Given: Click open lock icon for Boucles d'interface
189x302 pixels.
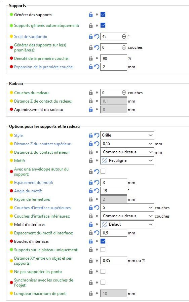Looking at the screenshot, I should click(91, 241).
